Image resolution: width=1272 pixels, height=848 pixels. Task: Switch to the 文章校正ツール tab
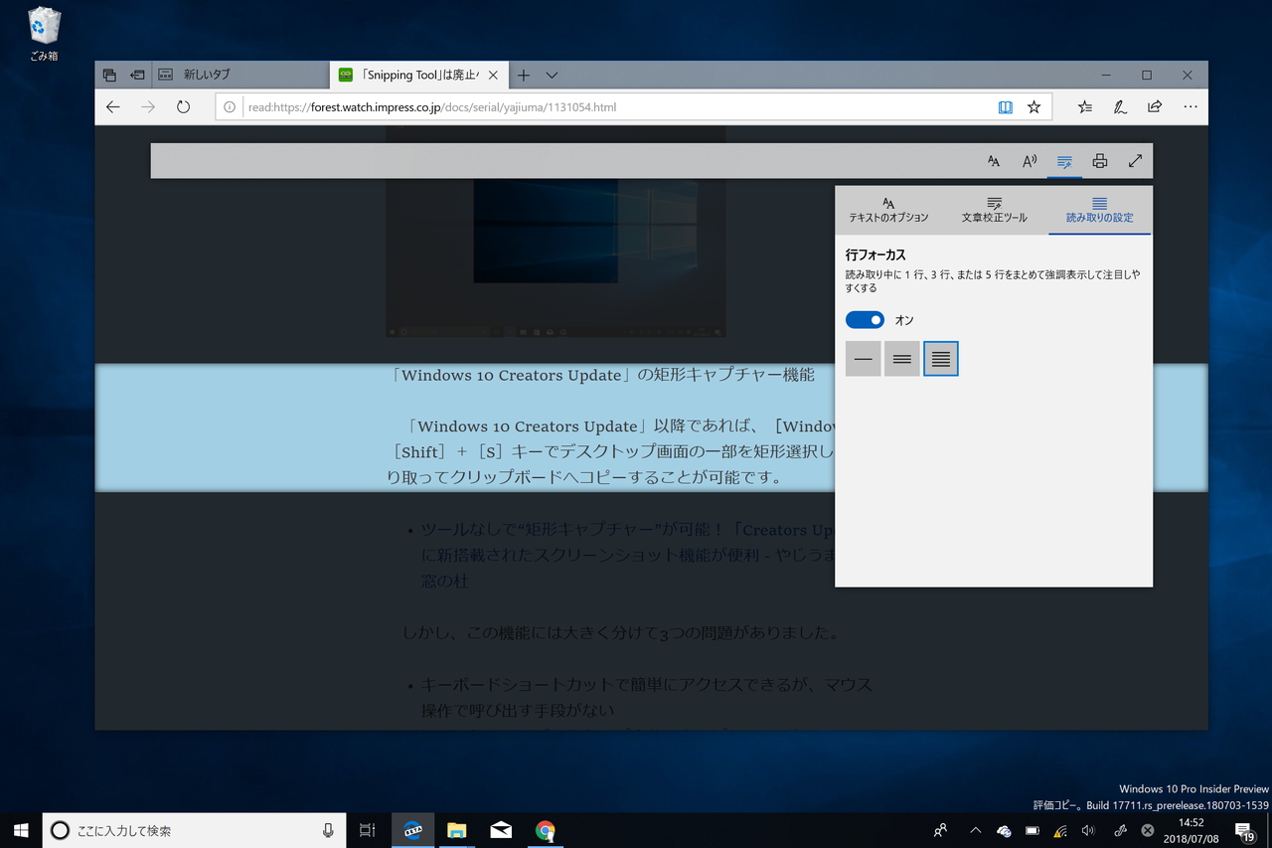[994, 210]
